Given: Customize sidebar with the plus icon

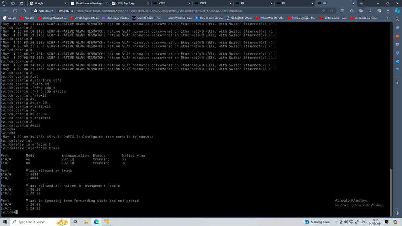Looking at the screenshot, I should [397, 83].
